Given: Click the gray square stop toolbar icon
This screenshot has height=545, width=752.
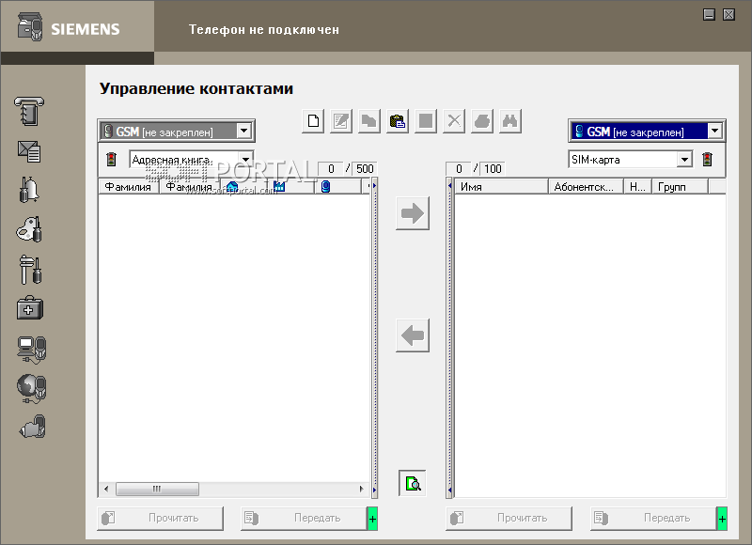Looking at the screenshot, I should (426, 121).
